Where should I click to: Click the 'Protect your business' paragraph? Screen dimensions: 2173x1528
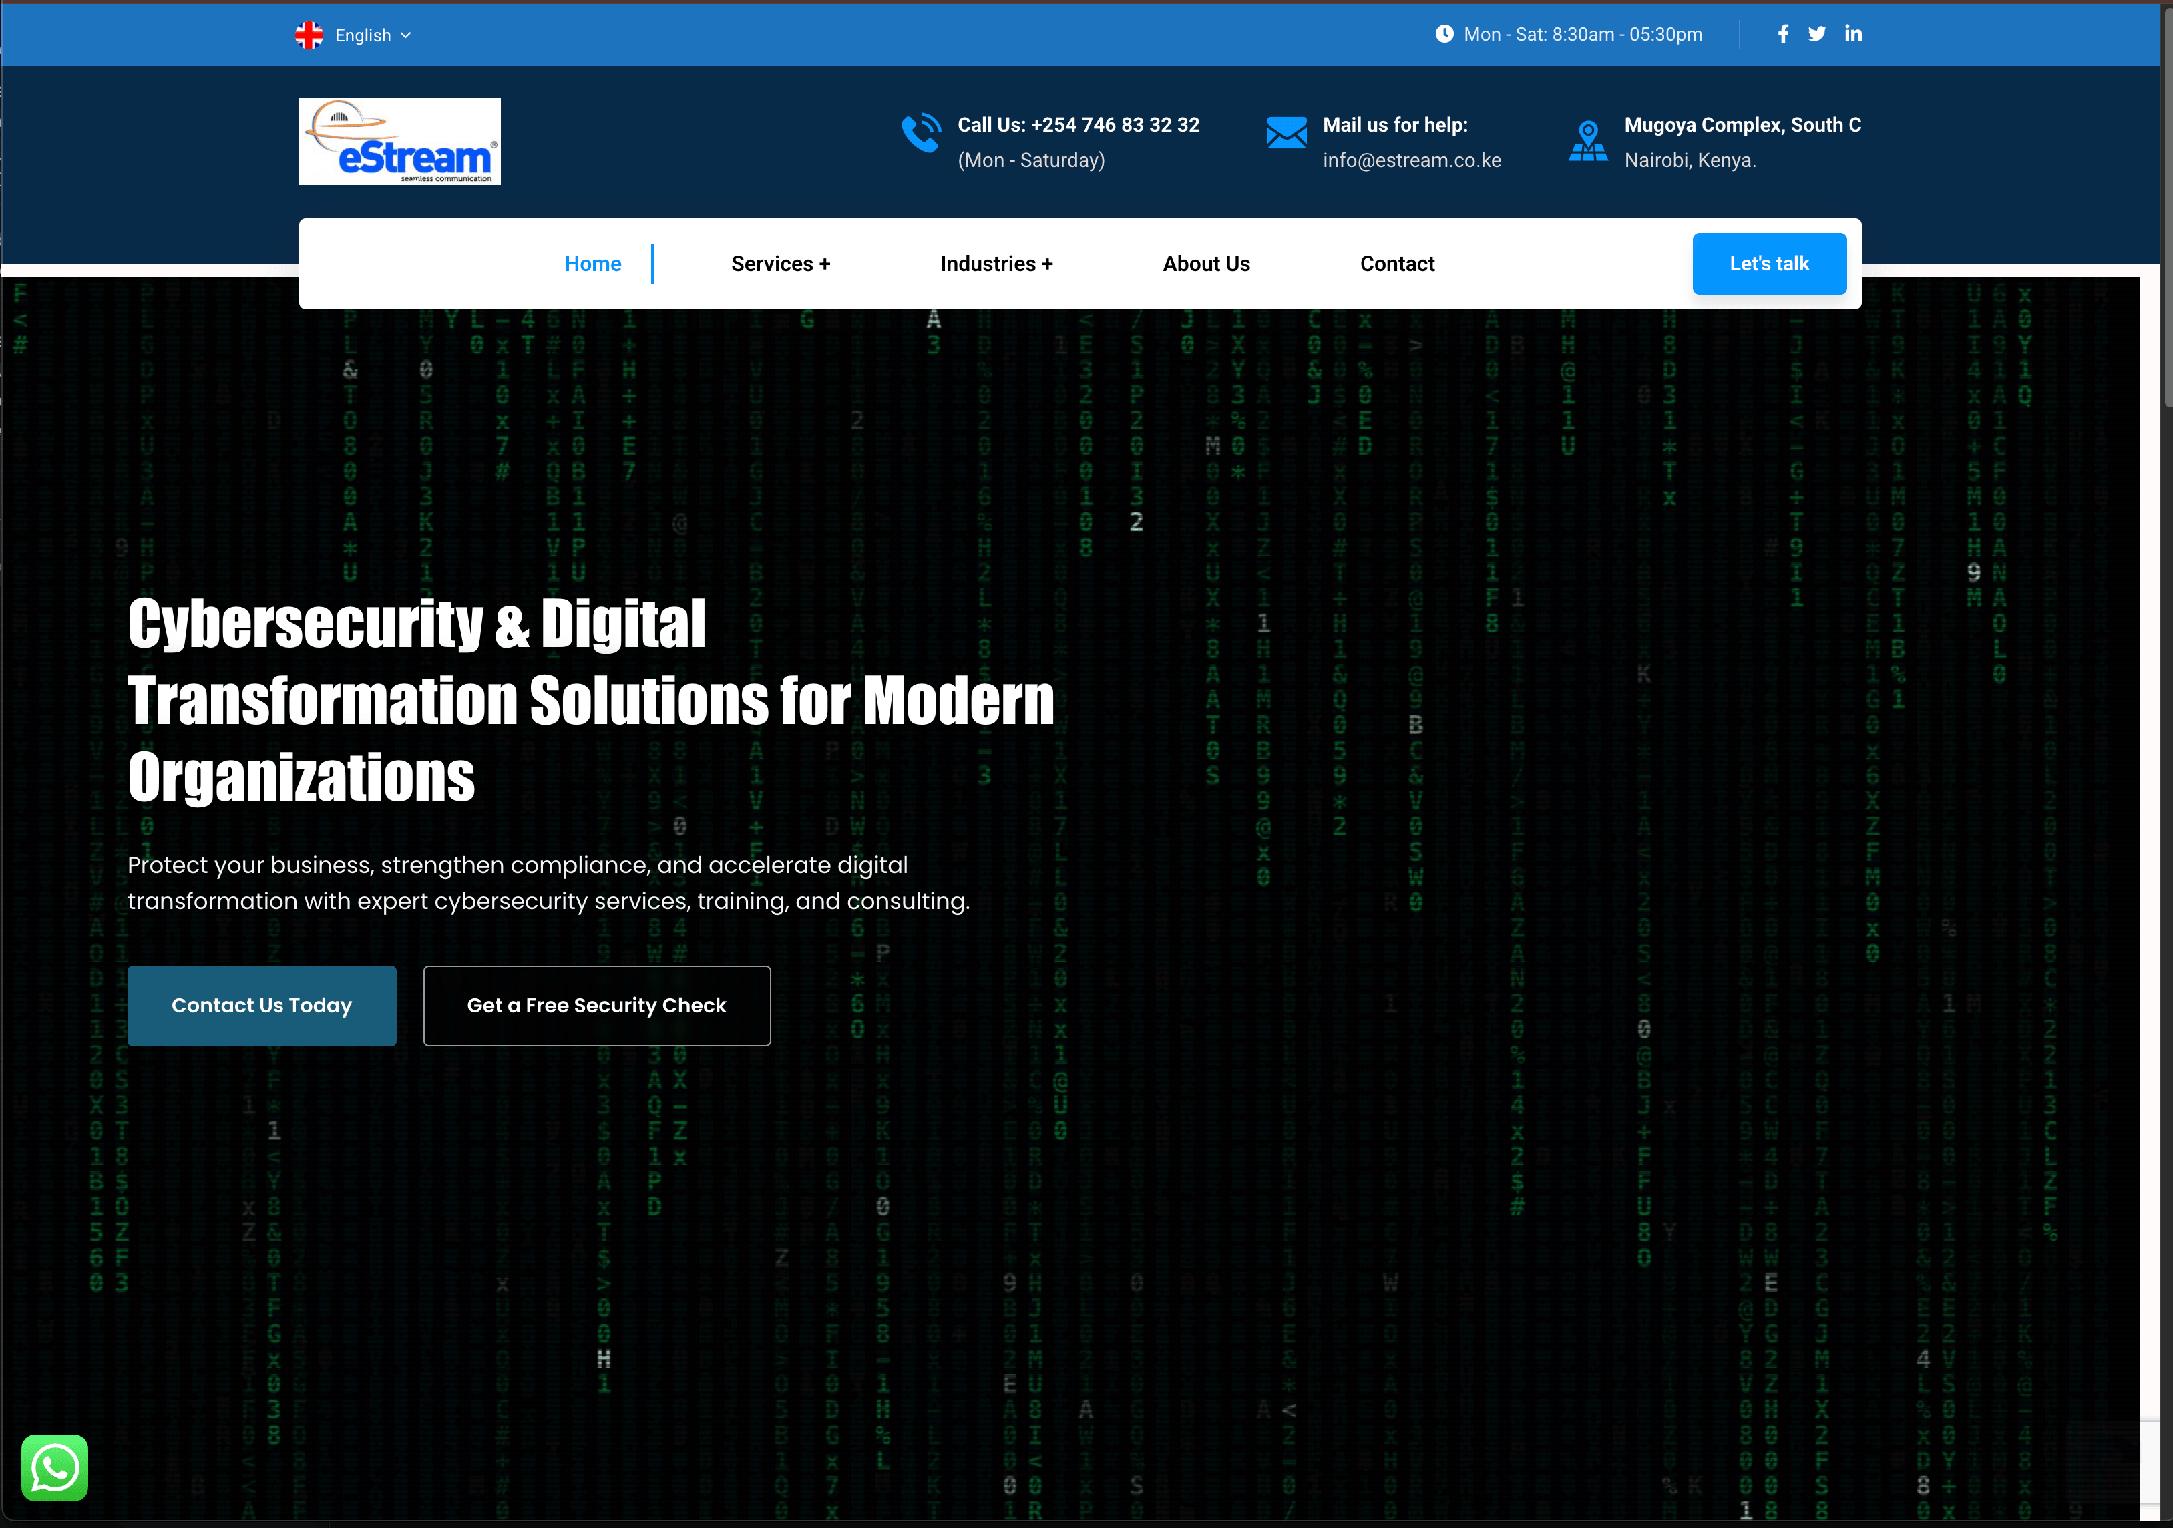549,882
